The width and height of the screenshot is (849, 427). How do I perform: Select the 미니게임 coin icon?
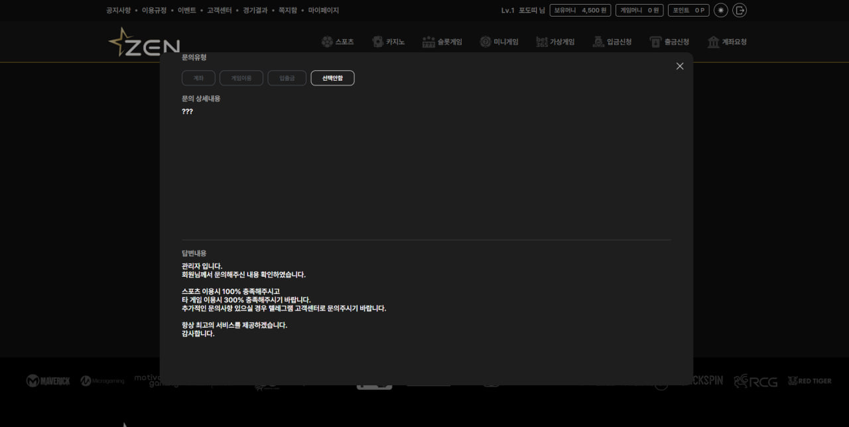pos(486,42)
